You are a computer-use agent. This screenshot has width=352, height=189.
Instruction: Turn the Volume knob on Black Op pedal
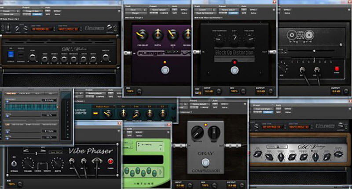tap(249, 38)
